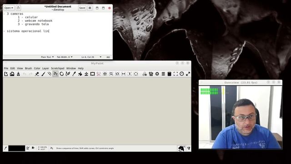Open the color chooser circles icon
The image size is (291, 164).
coord(145,74)
